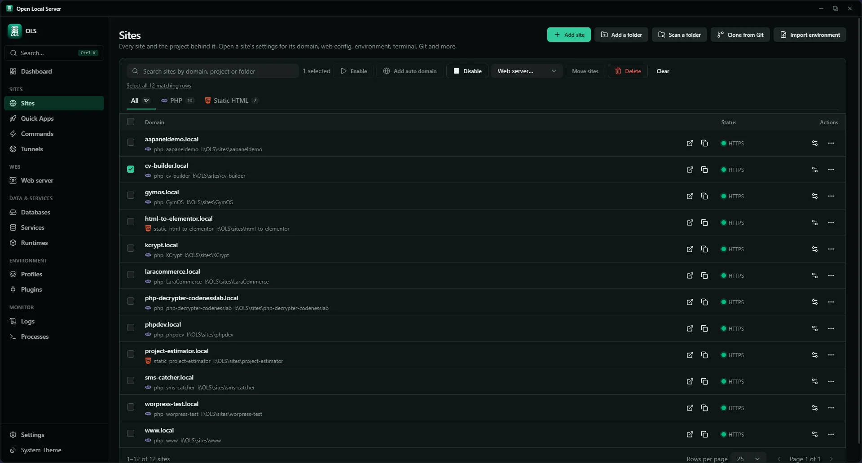
Task: Click the OLS logo in sidebar
Action: click(15, 31)
